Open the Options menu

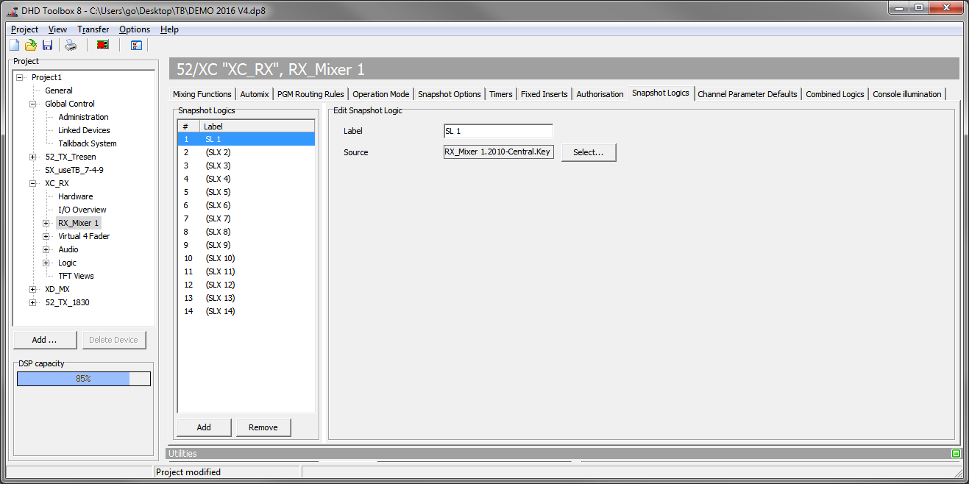point(134,29)
